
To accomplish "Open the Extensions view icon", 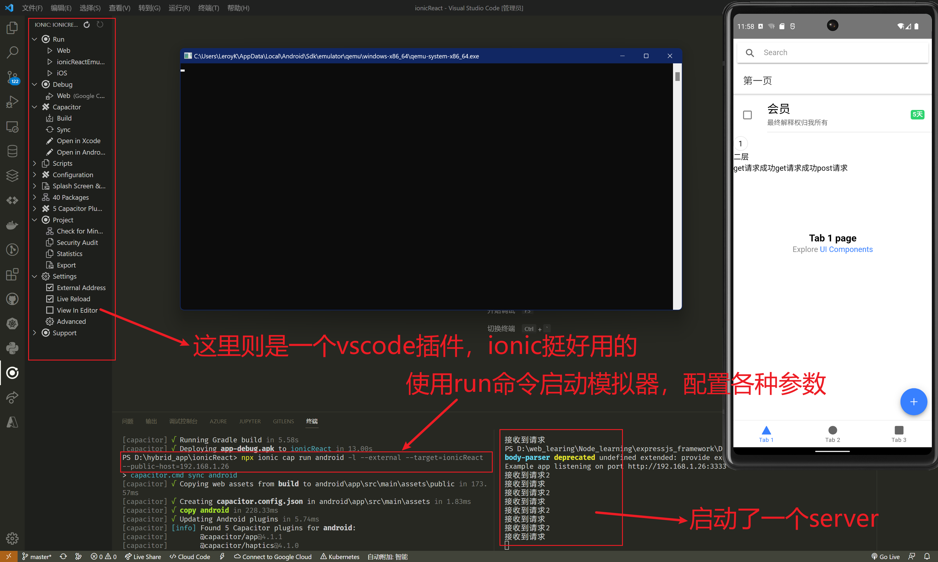I will click(12, 274).
